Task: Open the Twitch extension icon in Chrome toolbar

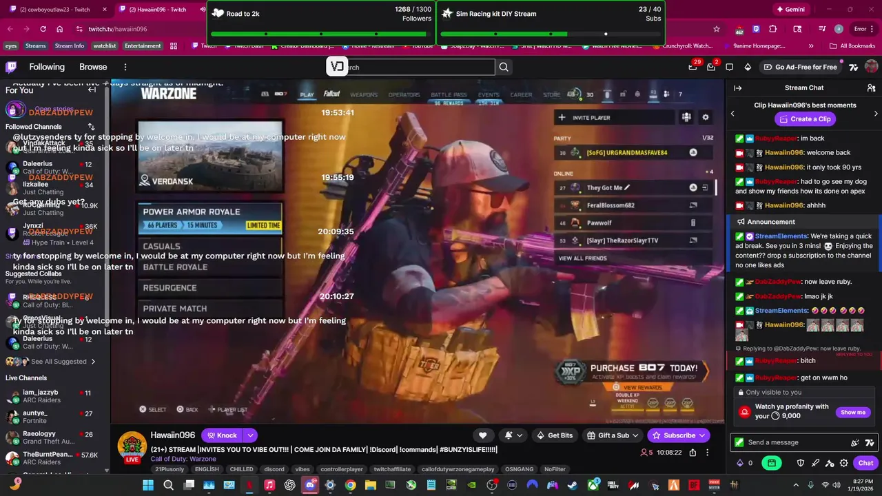Action: tap(756, 29)
